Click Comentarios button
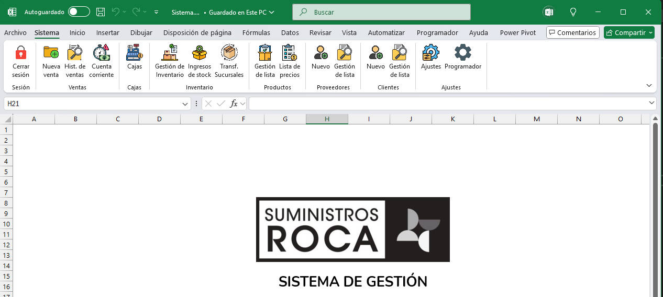 tap(573, 32)
